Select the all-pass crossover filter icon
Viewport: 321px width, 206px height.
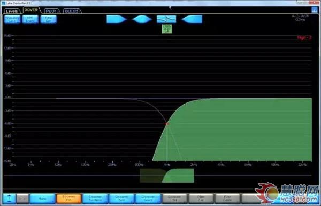(x=166, y=19)
